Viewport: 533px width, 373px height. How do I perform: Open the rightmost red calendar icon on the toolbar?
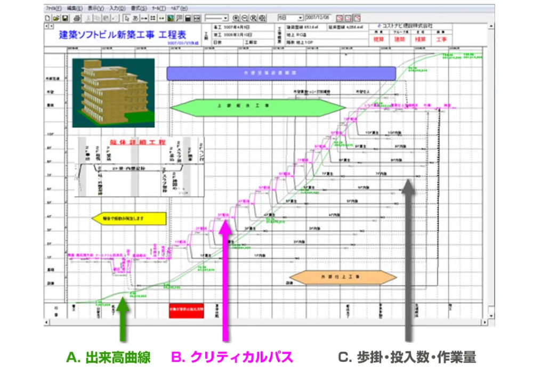[357, 18]
